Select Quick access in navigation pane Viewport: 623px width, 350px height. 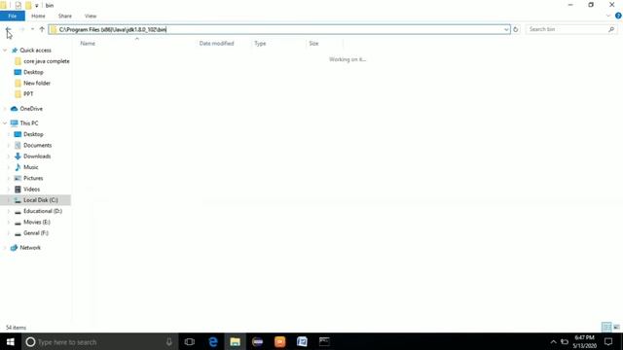(x=35, y=51)
